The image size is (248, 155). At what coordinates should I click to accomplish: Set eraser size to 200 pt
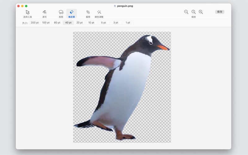click(35, 23)
